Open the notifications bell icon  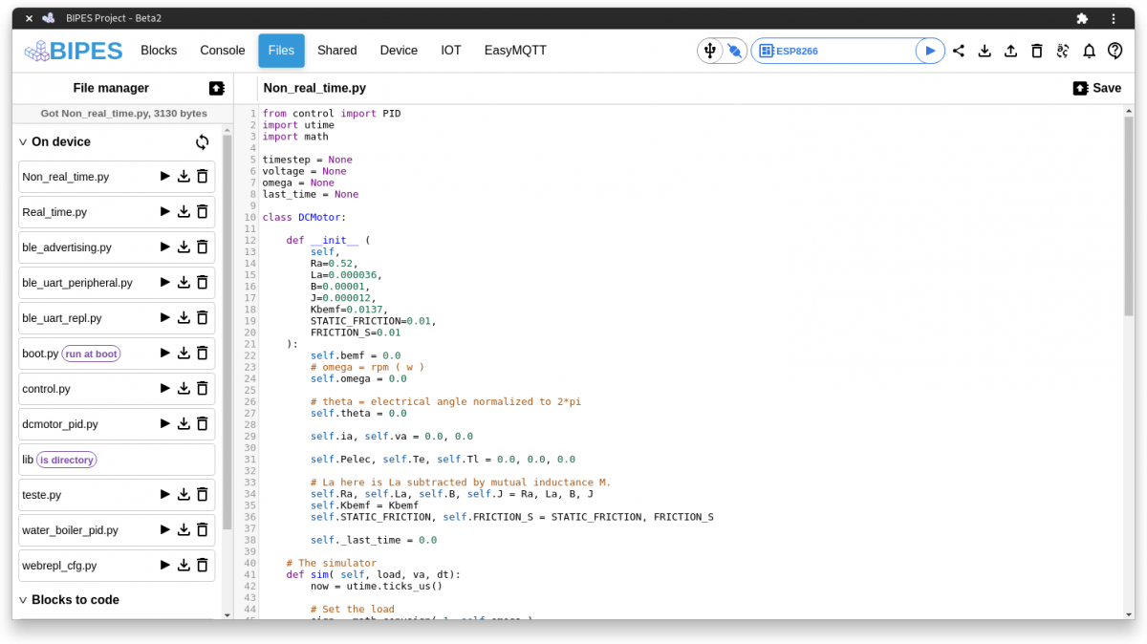1089,51
